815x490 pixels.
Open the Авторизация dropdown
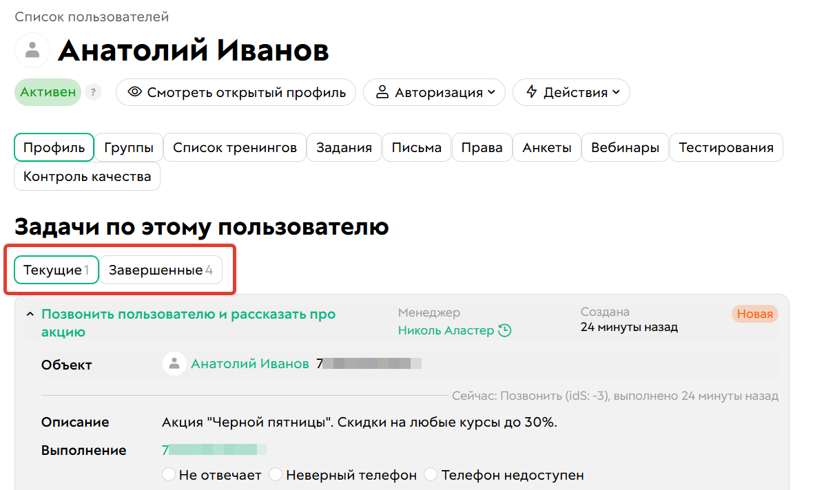pyautogui.click(x=434, y=92)
